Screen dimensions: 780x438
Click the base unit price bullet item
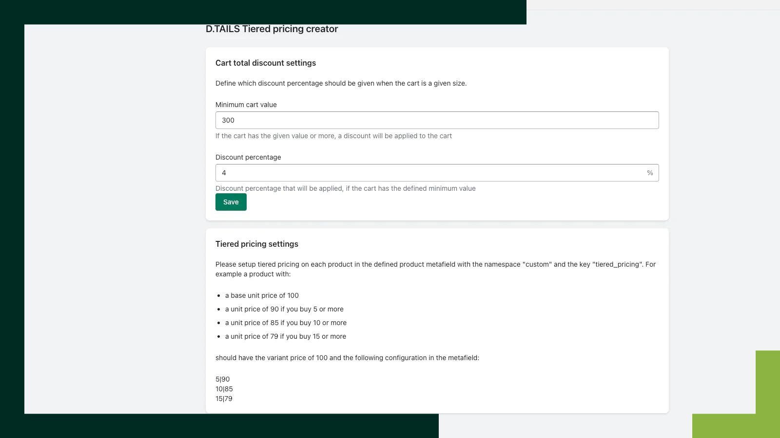(x=262, y=295)
